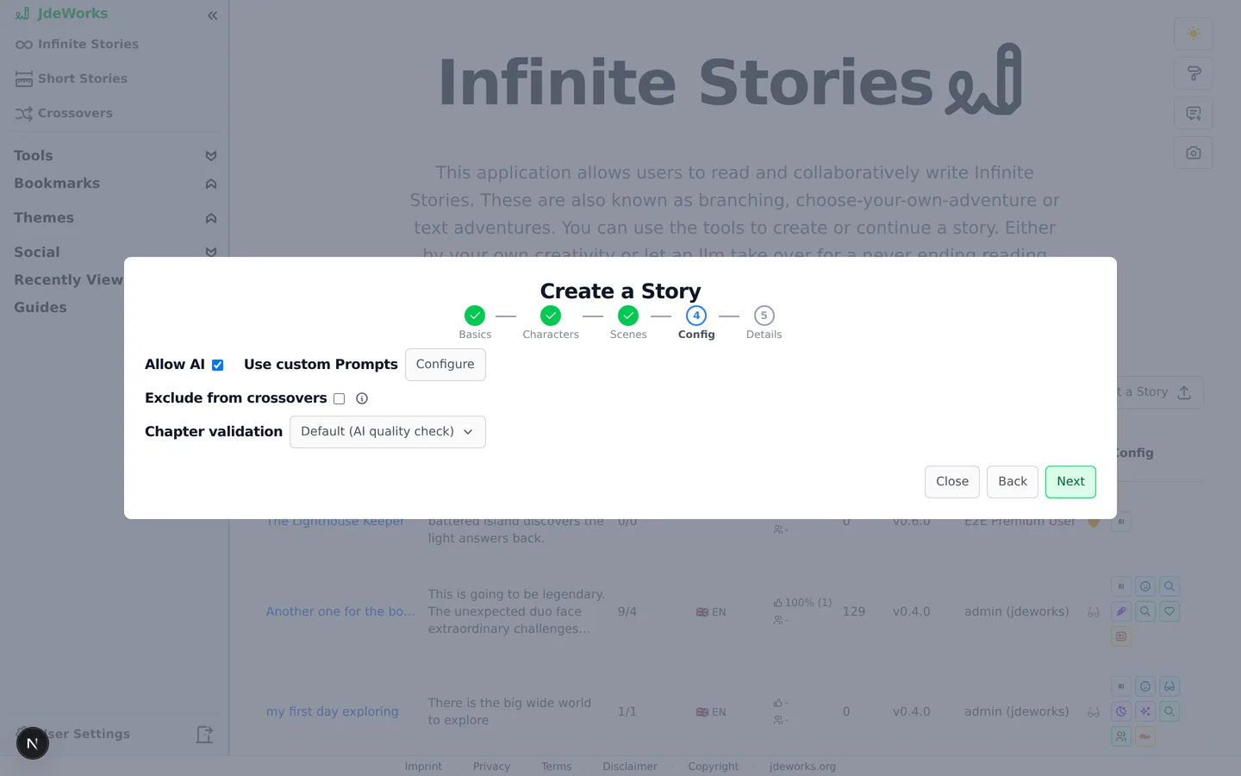Screen dimensions: 1241x776
Task: Collapse the Bookmarks sidebar section
Action: pyautogui.click(x=211, y=184)
